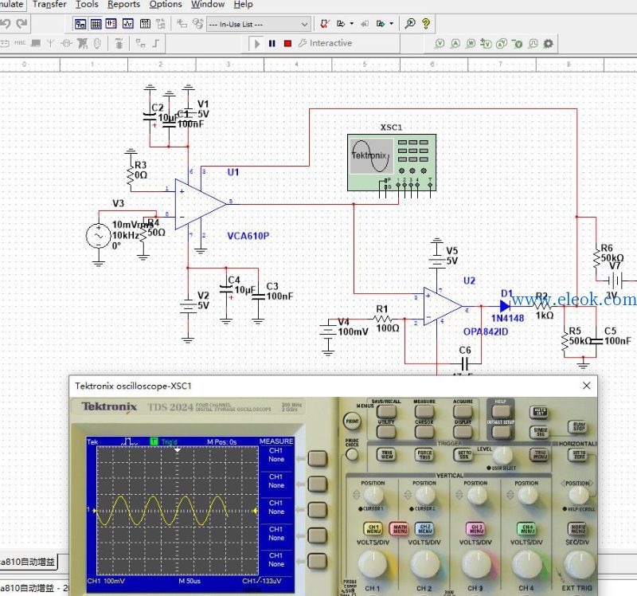Image resolution: width=637 pixels, height=596 pixels.
Task: Click the oscilloscope MEASURE menu button
Action: (x=424, y=411)
